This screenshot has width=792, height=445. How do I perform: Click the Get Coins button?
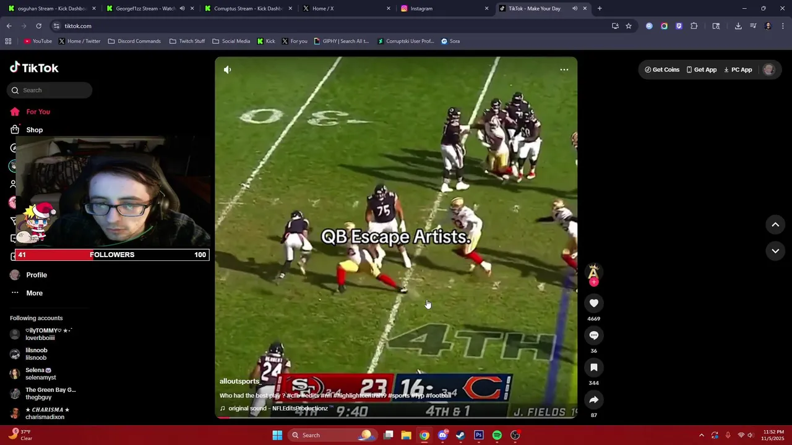(x=662, y=70)
